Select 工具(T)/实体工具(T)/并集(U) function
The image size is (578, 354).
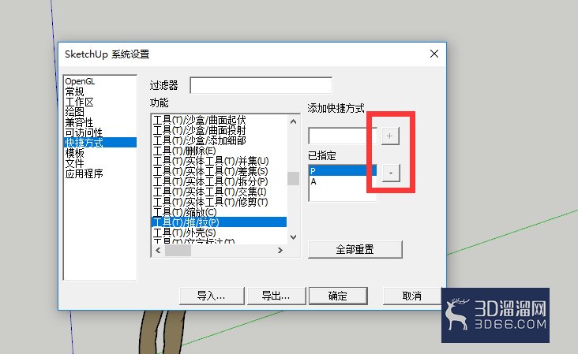coord(211,161)
